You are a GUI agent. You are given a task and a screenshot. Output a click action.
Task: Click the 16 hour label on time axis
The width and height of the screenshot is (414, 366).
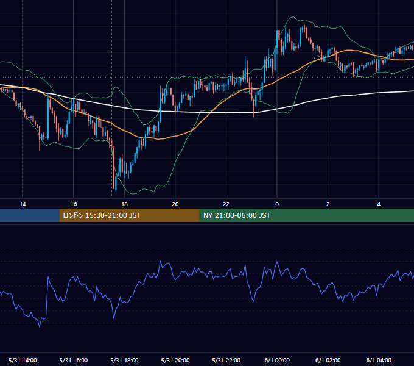tap(74, 204)
